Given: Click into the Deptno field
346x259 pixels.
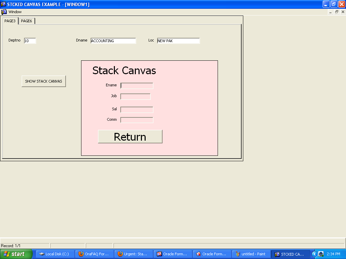Looking at the screenshot, I should [x=30, y=41].
